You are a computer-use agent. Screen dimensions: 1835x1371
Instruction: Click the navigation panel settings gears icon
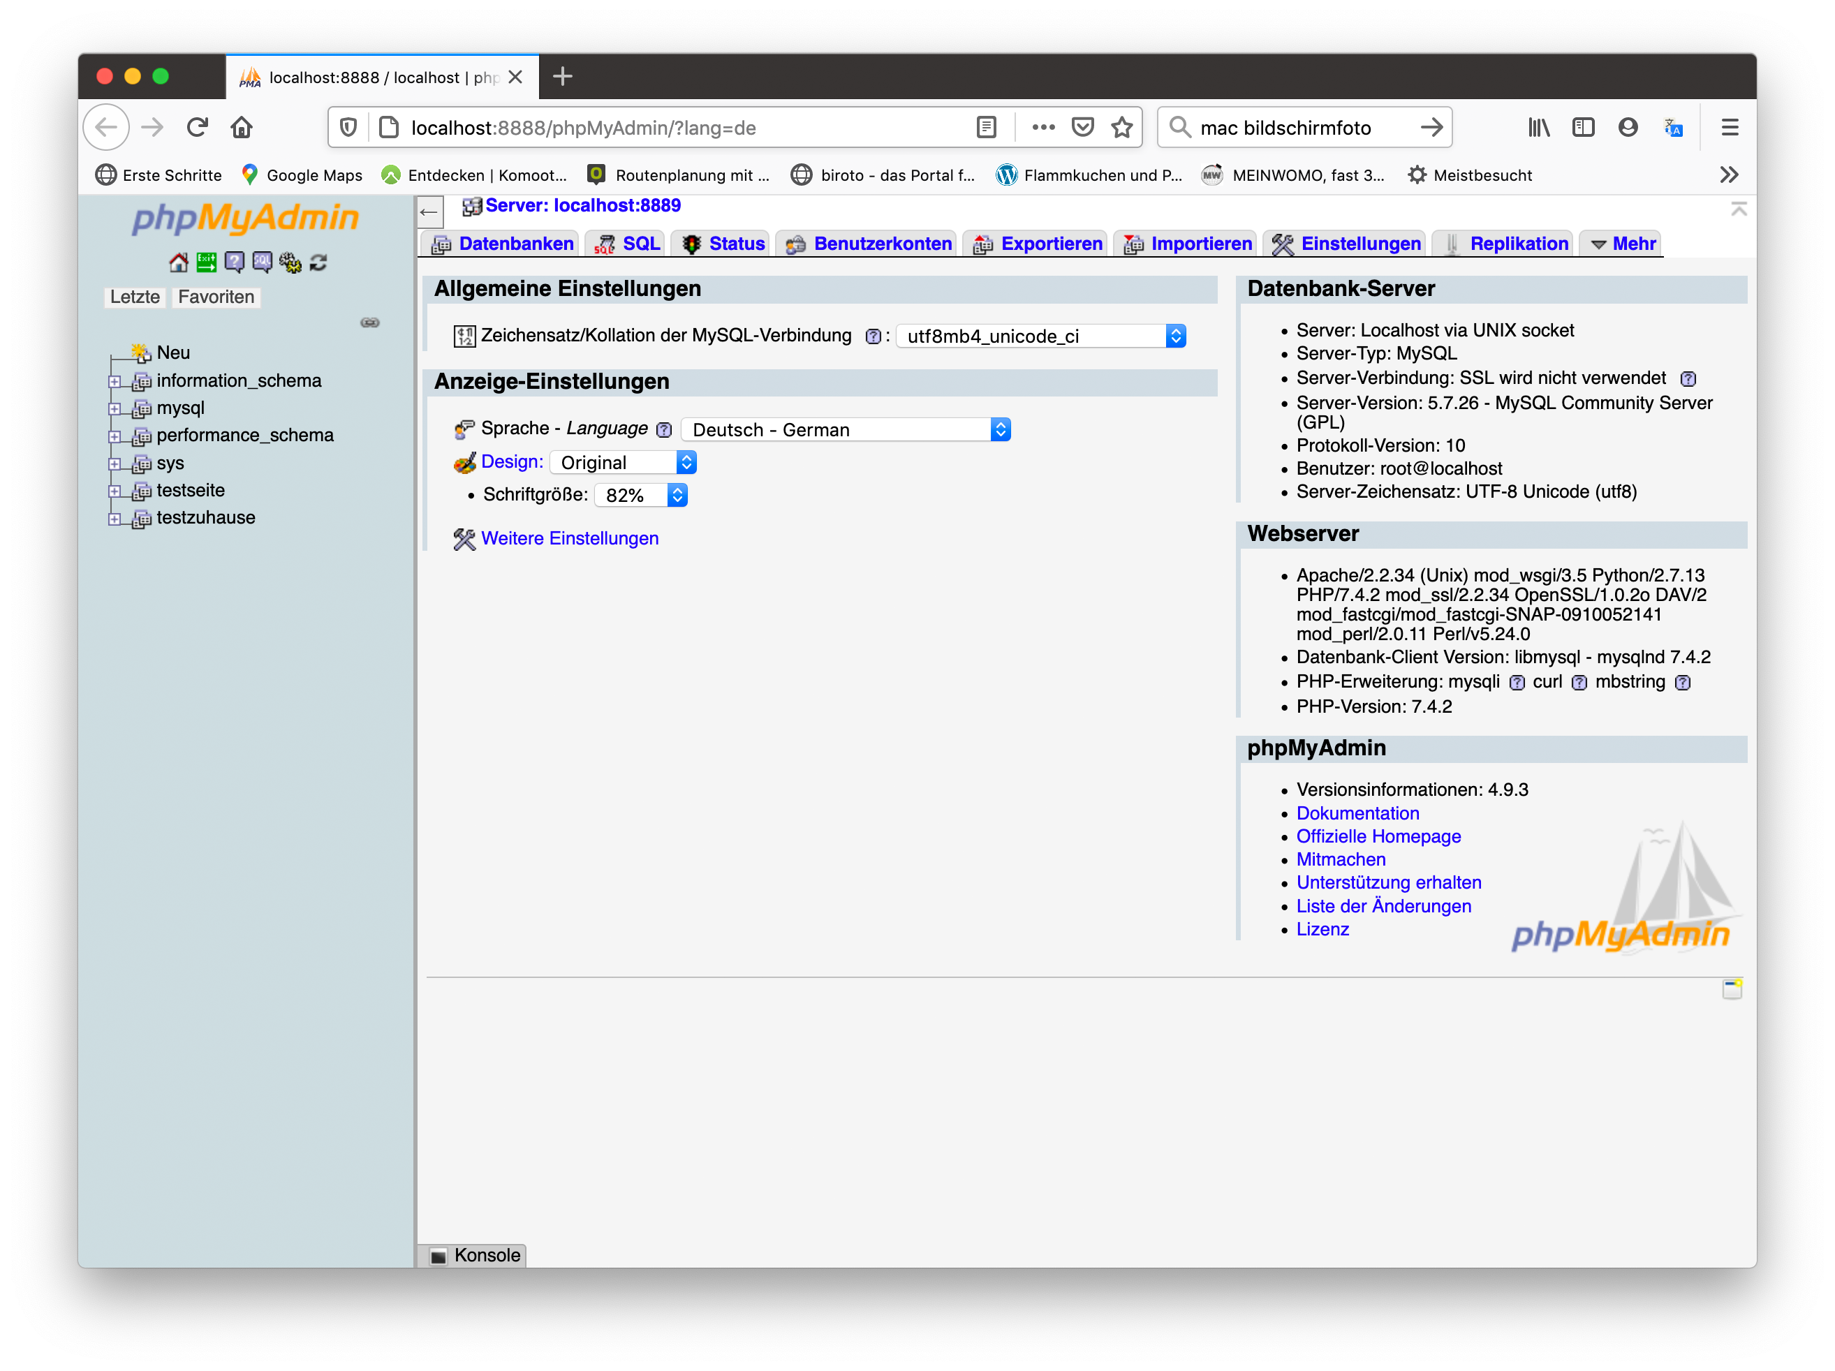(x=290, y=263)
